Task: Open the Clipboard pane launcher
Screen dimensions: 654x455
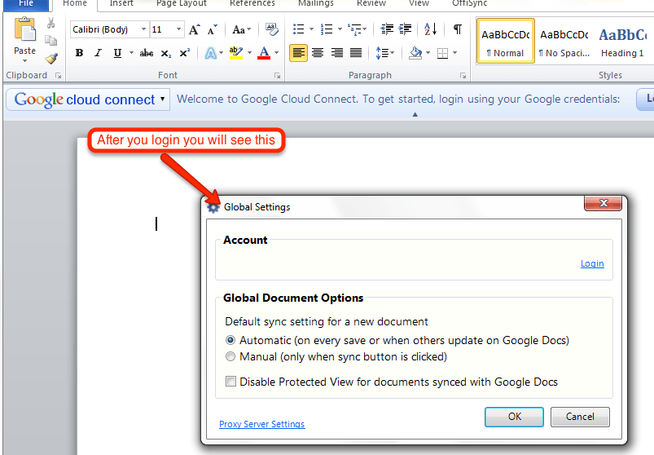Action: pos(59,76)
